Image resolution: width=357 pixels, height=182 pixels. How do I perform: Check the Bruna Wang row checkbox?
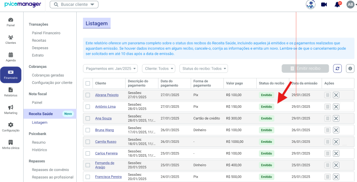point(88,130)
